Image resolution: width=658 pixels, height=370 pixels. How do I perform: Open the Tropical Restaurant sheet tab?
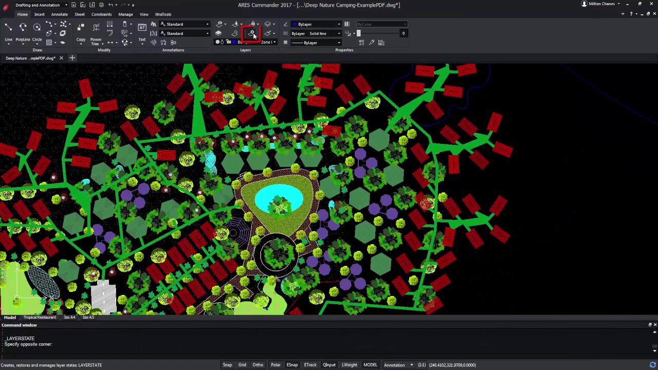40,317
